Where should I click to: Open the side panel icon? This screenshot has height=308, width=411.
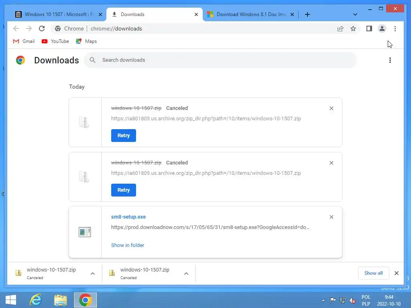click(x=369, y=28)
